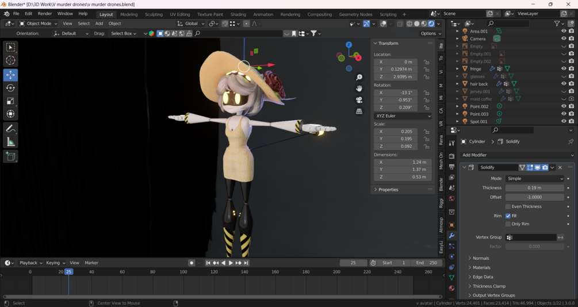The height and width of the screenshot is (307, 578).
Task: Click the viewport zoom magnifier icon
Action: click(359, 77)
